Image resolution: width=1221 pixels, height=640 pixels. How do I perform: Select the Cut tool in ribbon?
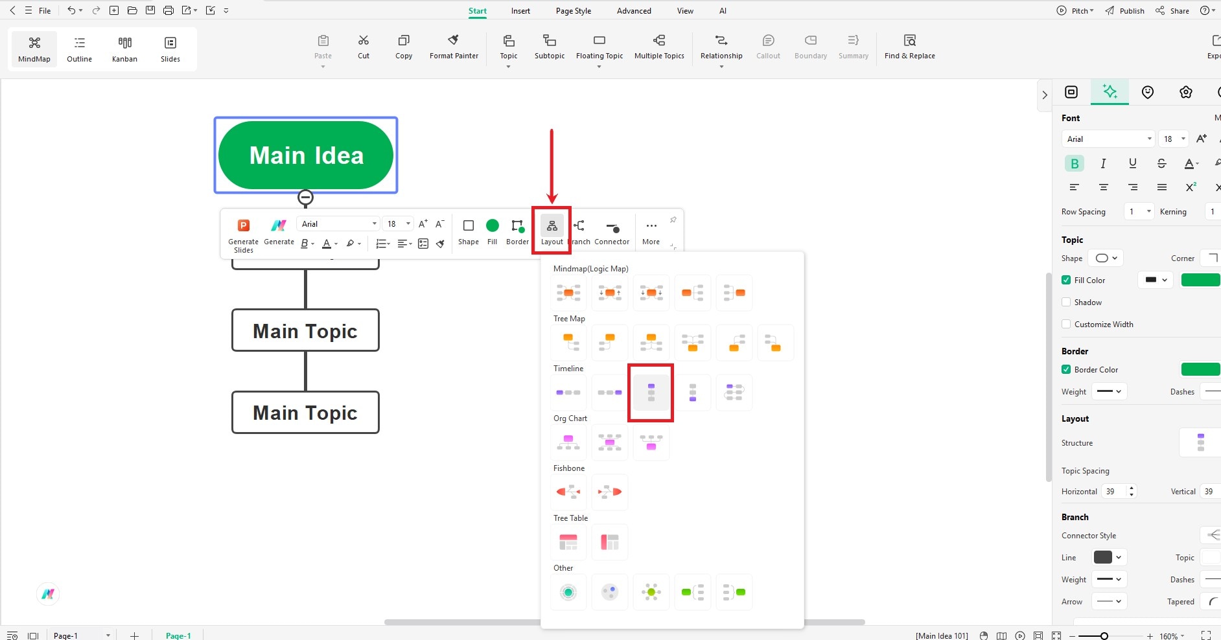pos(364,47)
